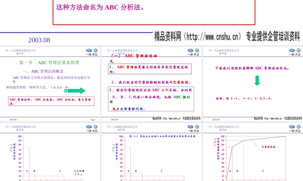This screenshot has height=181, width=303.
Task: Click the green down arrow on the third slide
Action: (x=257, y=81)
